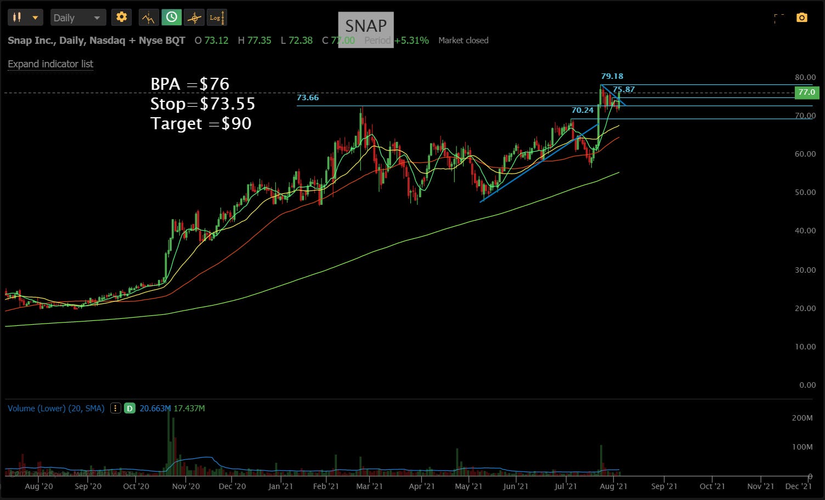
Task: Toggle Log scale button
Action: pos(216,18)
